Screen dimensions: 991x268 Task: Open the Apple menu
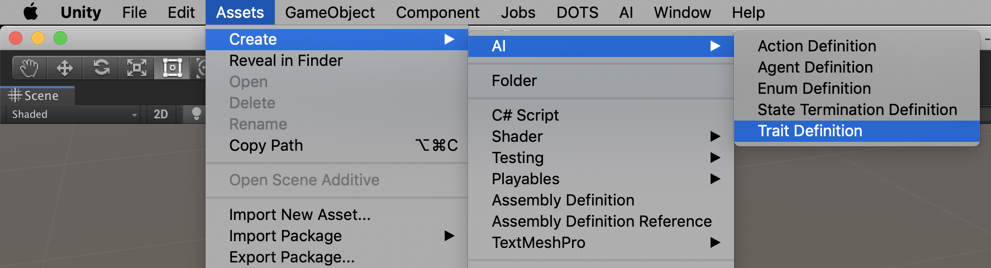click(30, 12)
